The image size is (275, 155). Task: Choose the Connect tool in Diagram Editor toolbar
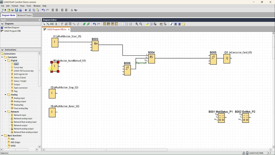click(48, 24)
